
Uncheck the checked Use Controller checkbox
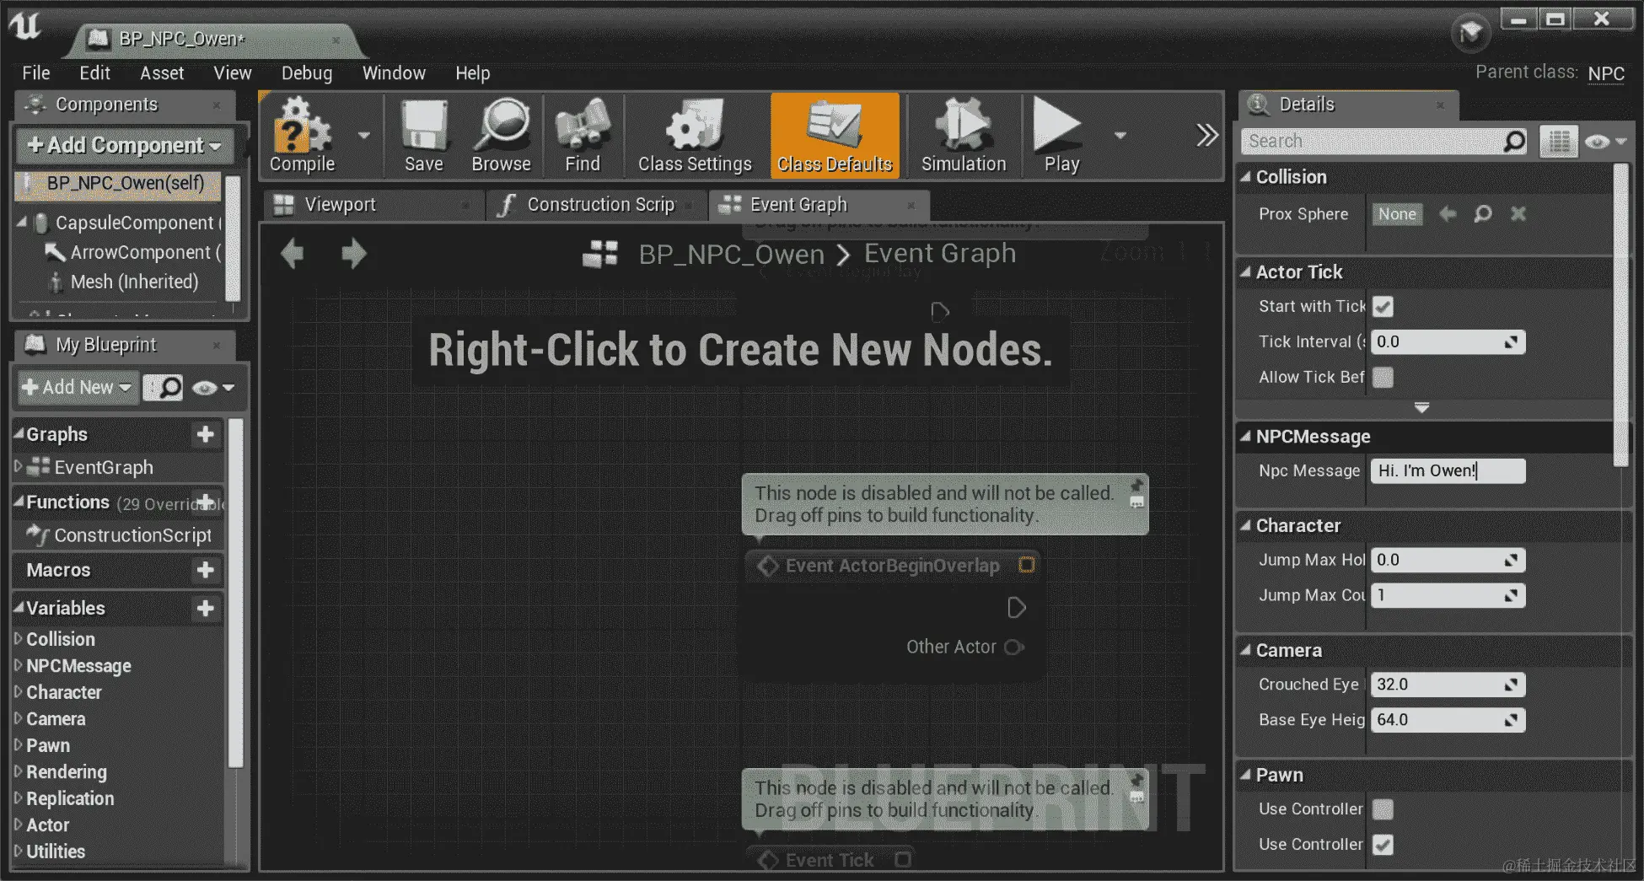click(1383, 845)
